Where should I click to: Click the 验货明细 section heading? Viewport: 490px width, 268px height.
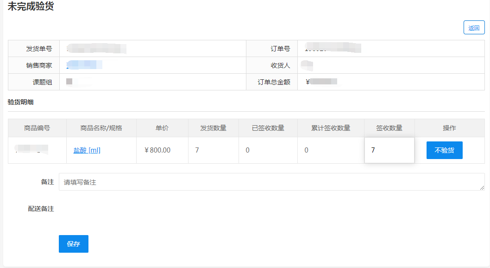point(20,102)
